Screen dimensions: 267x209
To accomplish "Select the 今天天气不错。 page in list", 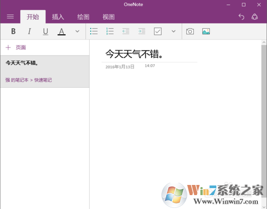I will pyautogui.click(x=45, y=71).
